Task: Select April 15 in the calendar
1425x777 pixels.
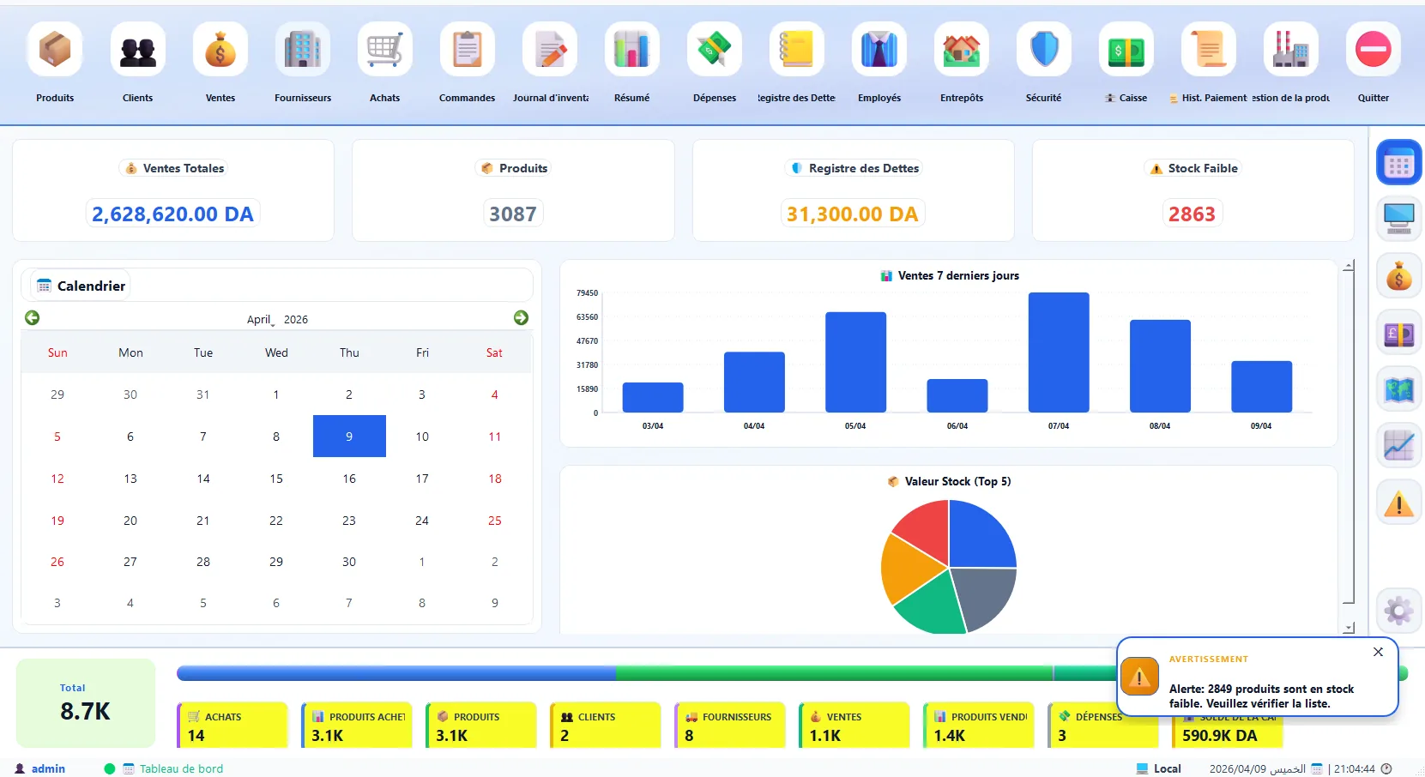Action: click(276, 479)
